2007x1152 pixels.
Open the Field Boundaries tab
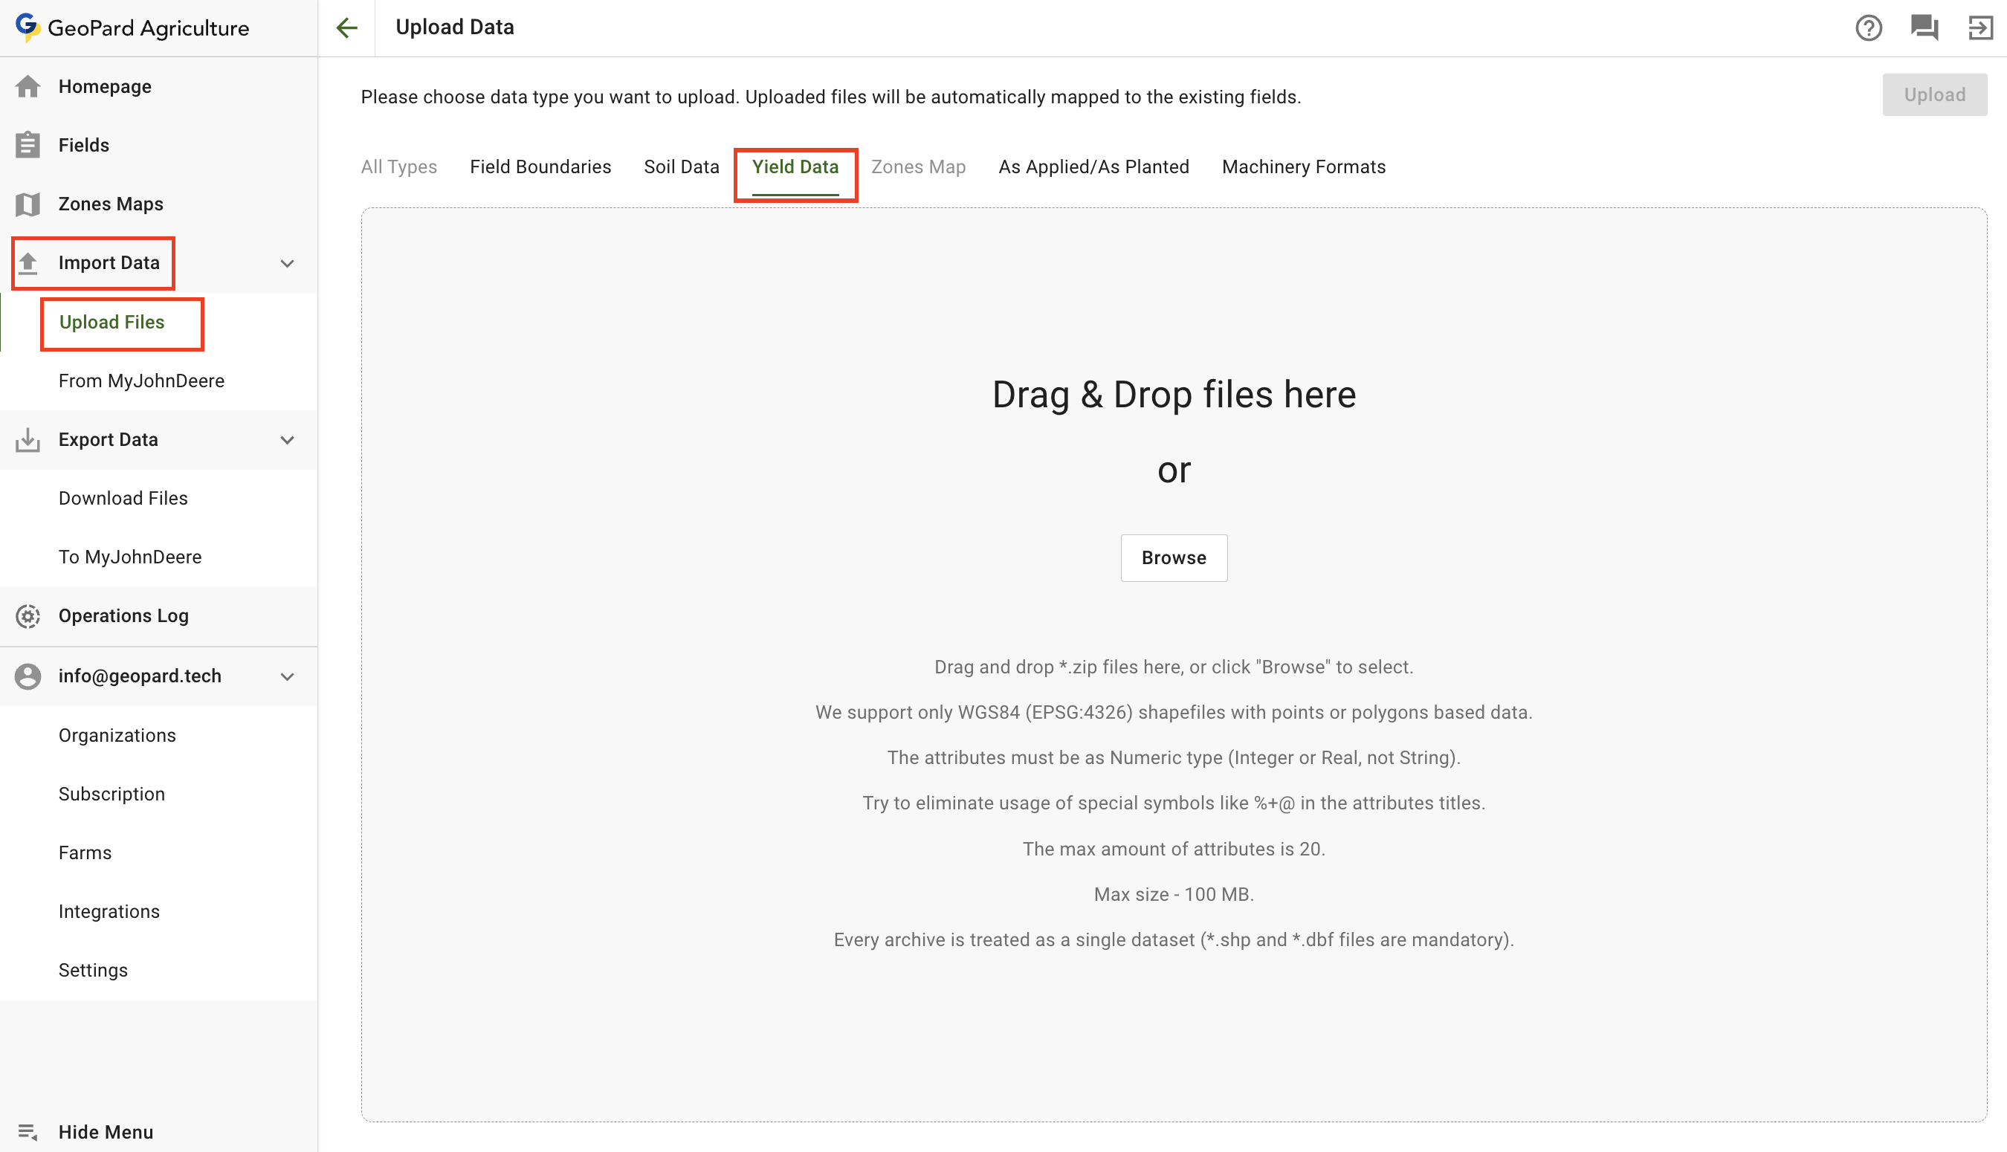(x=540, y=167)
